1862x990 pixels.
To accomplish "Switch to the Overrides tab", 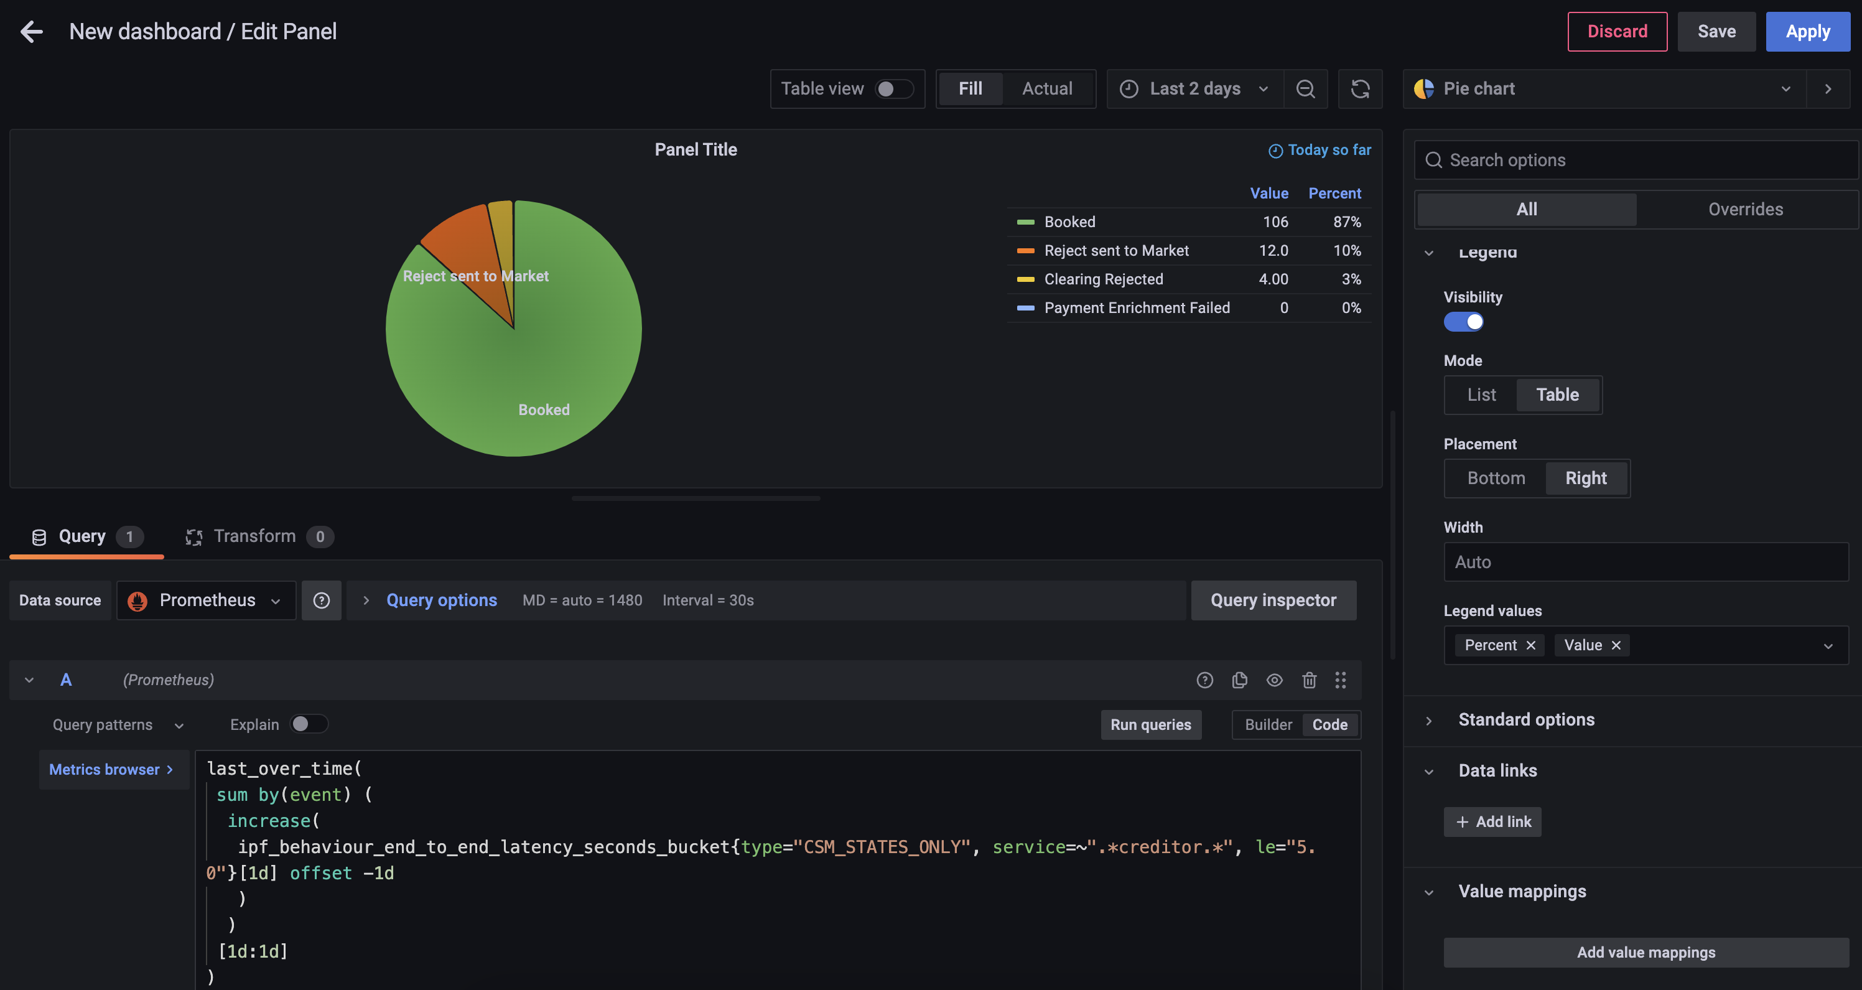I will tap(1745, 209).
